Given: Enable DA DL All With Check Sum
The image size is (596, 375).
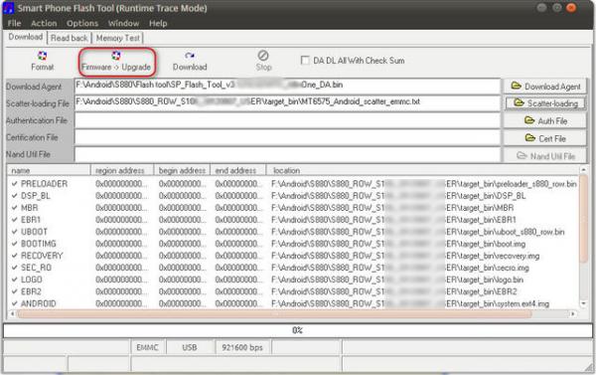Looking at the screenshot, I should pyautogui.click(x=305, y=60).
